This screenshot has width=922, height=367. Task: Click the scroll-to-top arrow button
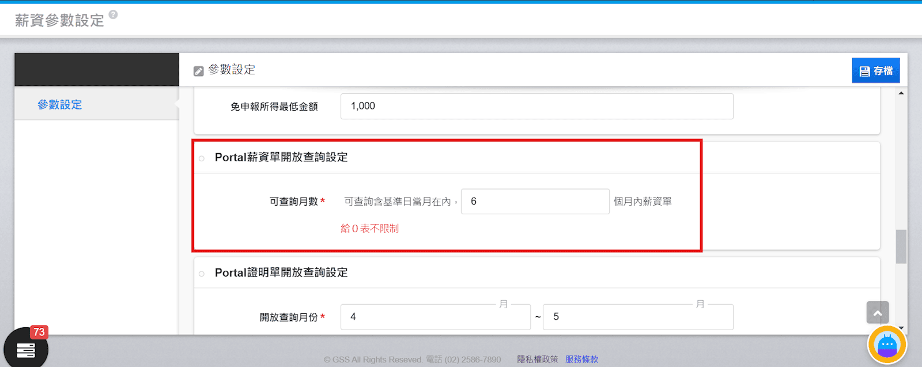877,313
